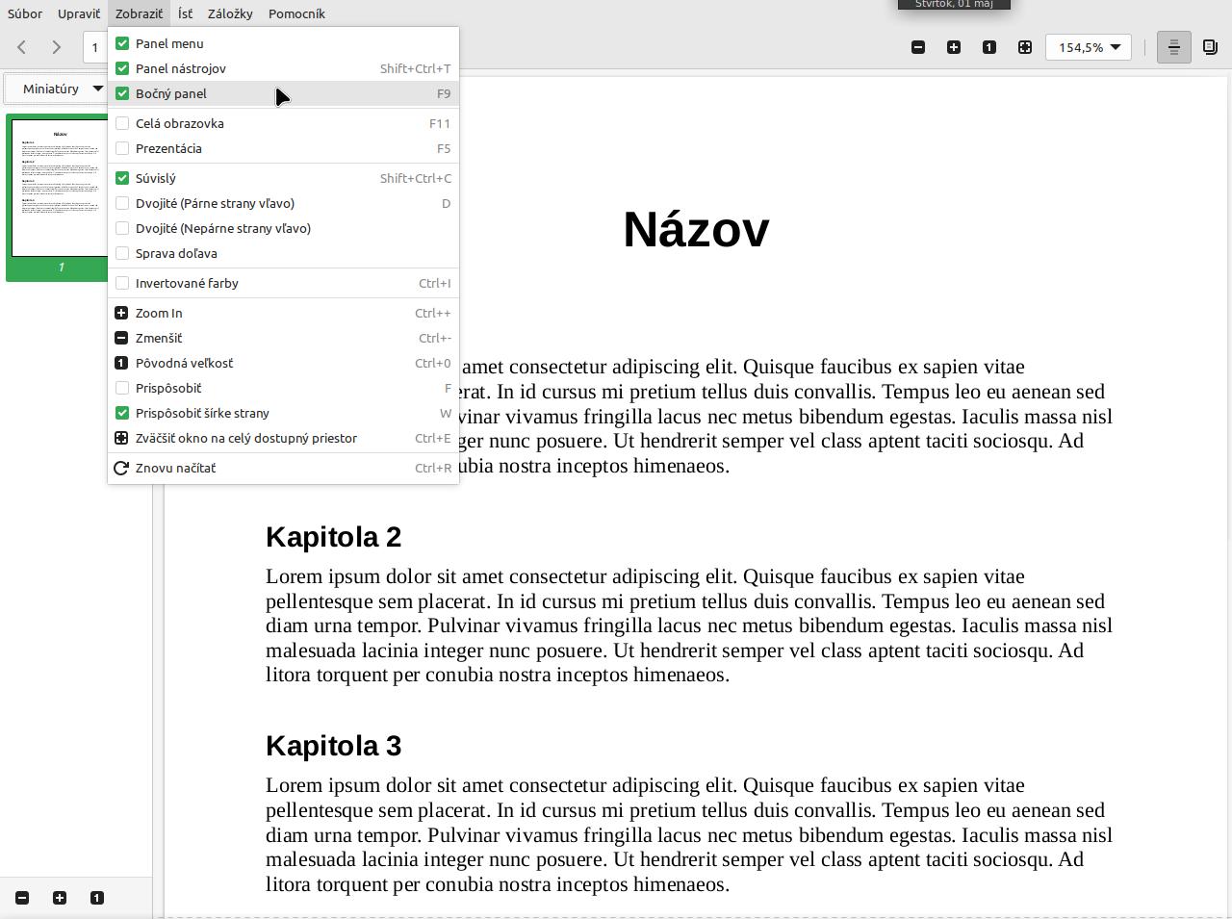Click the toolbar original size icon
Screen dimensions: 1232x919
pyautogui.click(x=989, y=47)
